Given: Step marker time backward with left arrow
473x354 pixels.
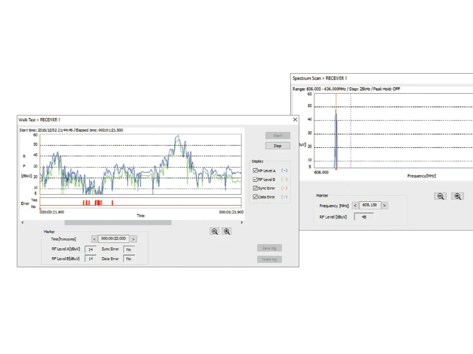Looking at the screenshot, I should click(94, 239).
